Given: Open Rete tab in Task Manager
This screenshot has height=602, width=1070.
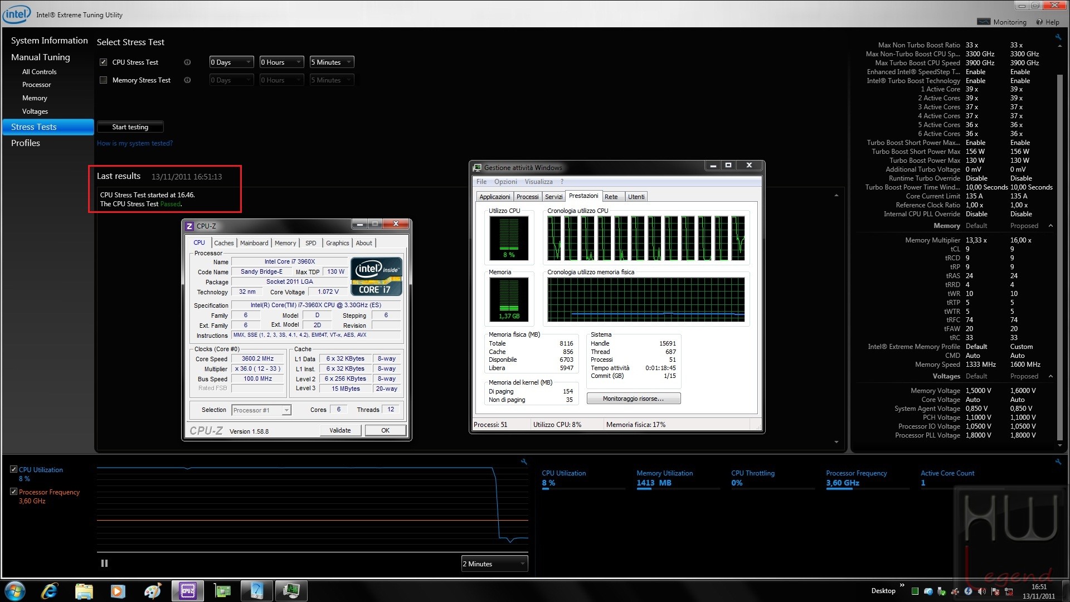Looking at the screenshot, I should coord(611,197).
